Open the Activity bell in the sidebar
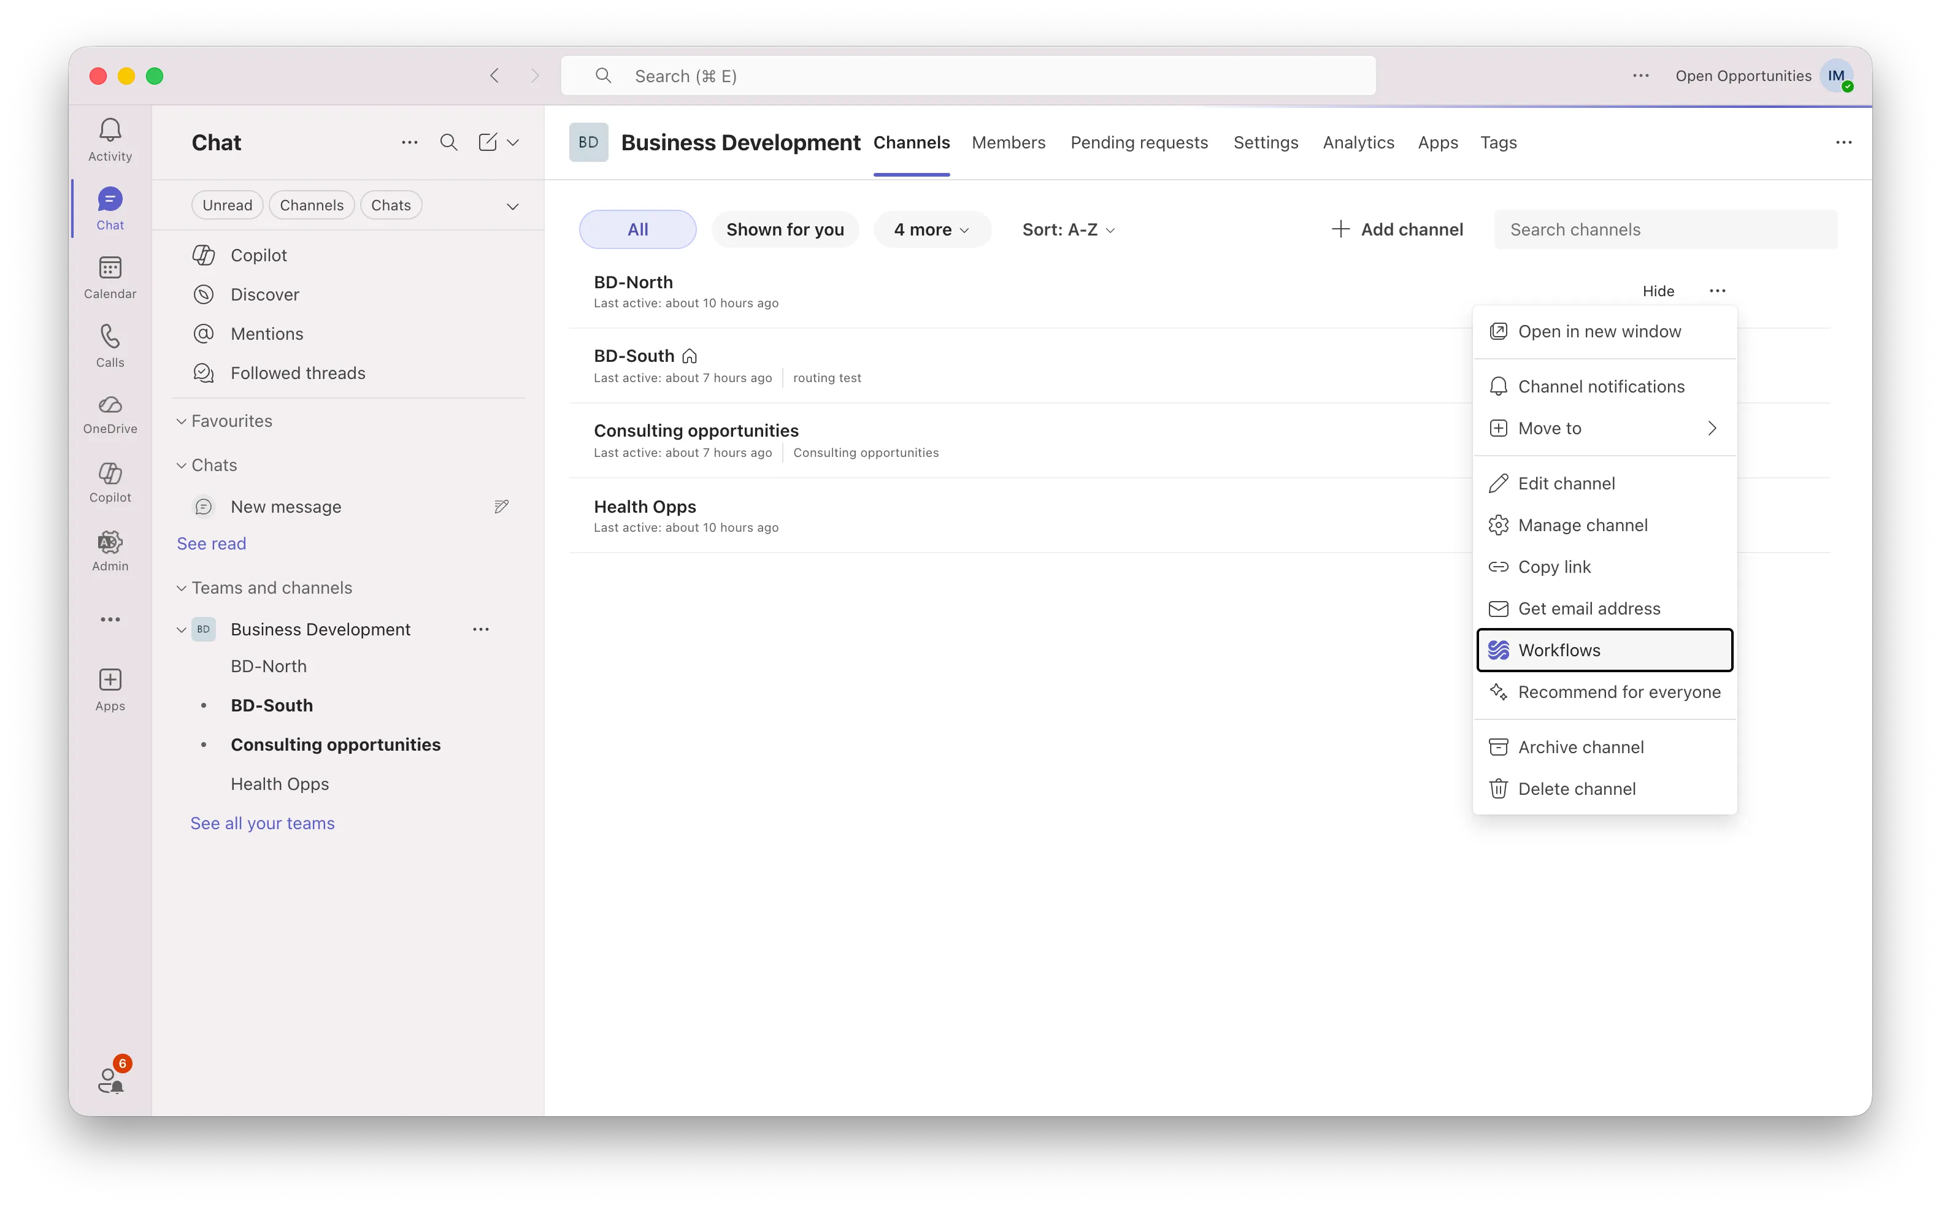Viewport: 1941px width, 1207px height. coord(110,140)
